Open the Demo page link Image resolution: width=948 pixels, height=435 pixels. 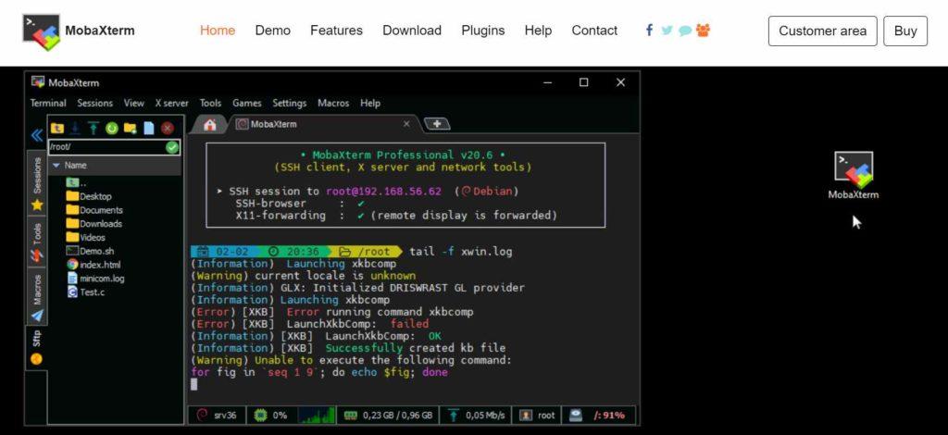273,31
